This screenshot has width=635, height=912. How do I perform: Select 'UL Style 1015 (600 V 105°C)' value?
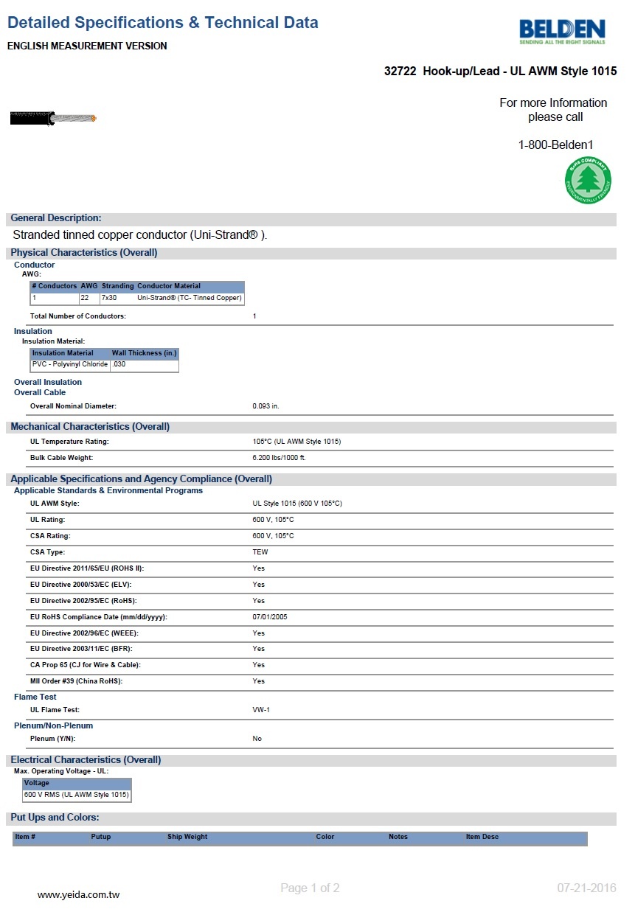297,504
